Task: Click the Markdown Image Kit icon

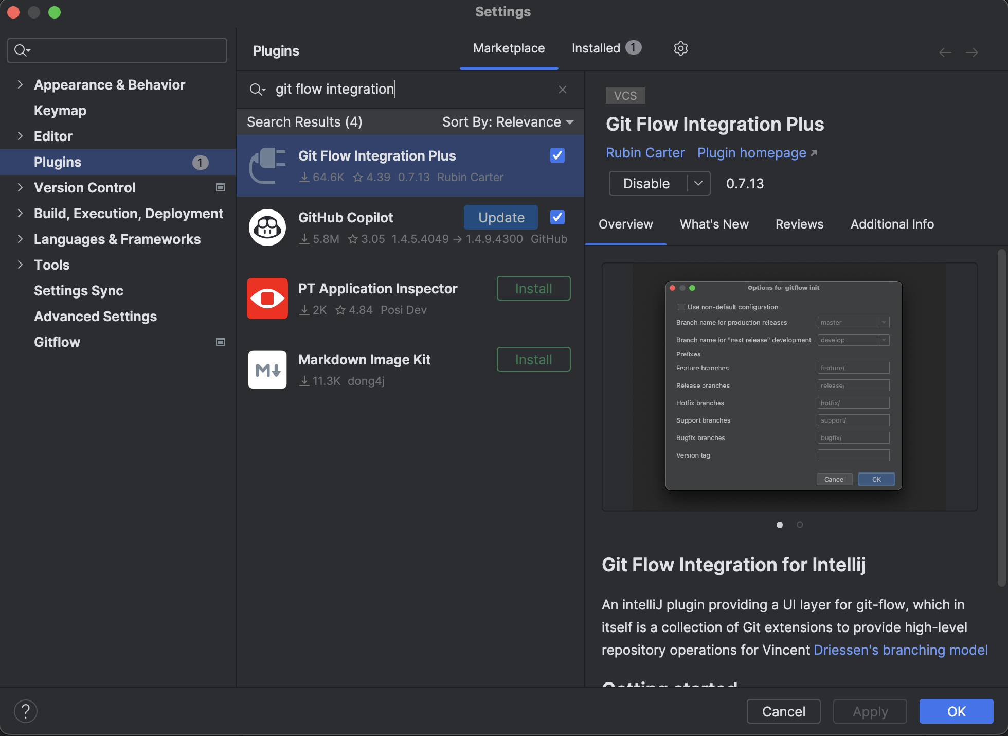Action: click(x=267, y=370)
